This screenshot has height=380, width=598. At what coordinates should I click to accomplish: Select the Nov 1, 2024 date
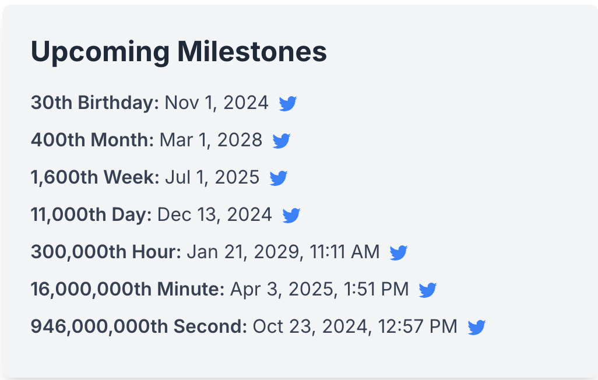[217, 103]
